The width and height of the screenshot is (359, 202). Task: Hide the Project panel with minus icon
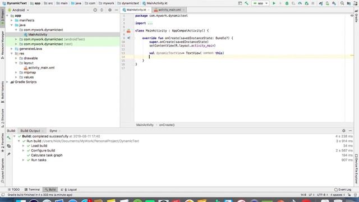[x=116, y=10]
